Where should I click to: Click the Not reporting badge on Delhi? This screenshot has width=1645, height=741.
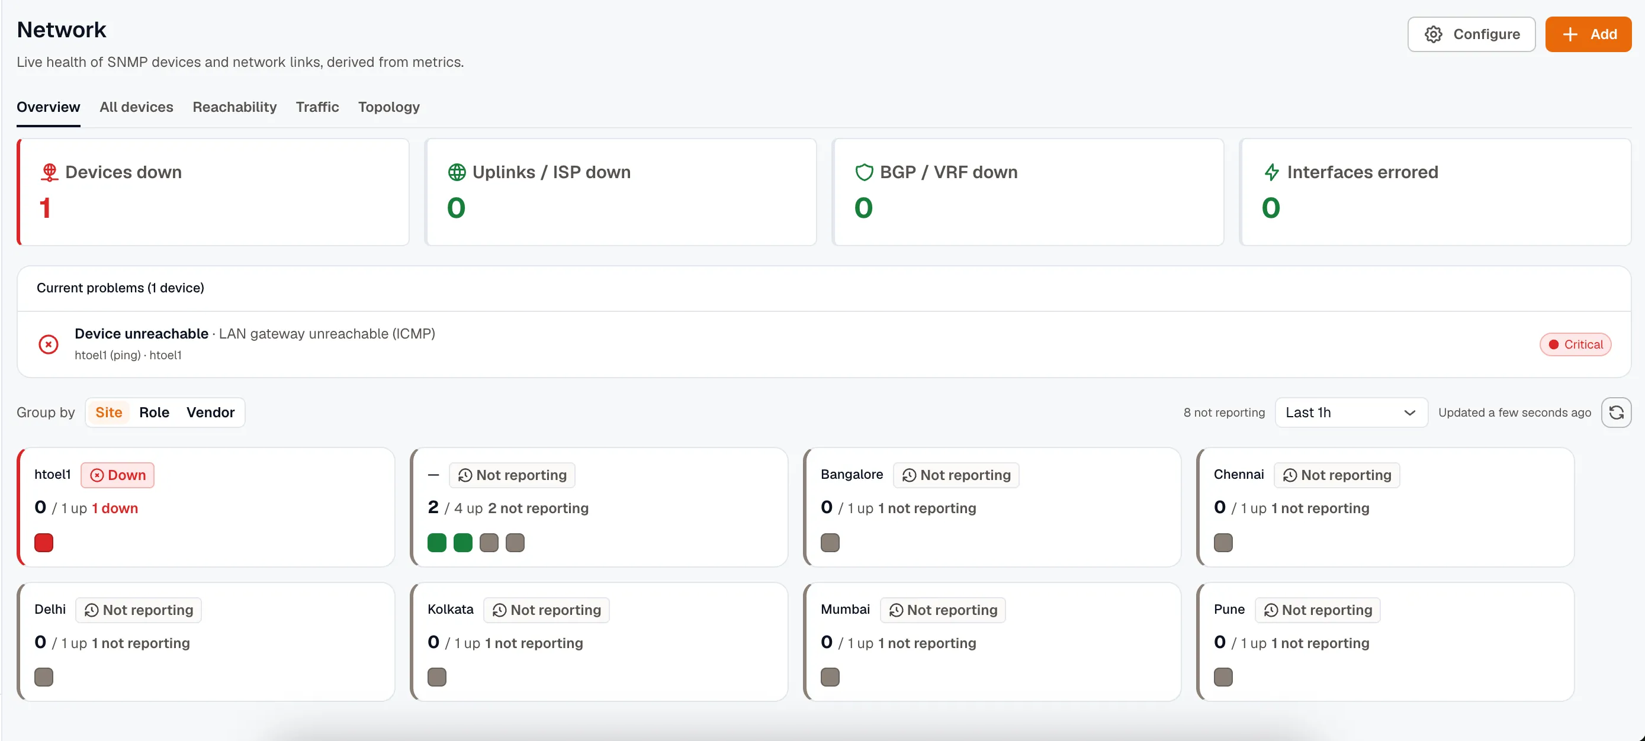click(x=139, y=610)
